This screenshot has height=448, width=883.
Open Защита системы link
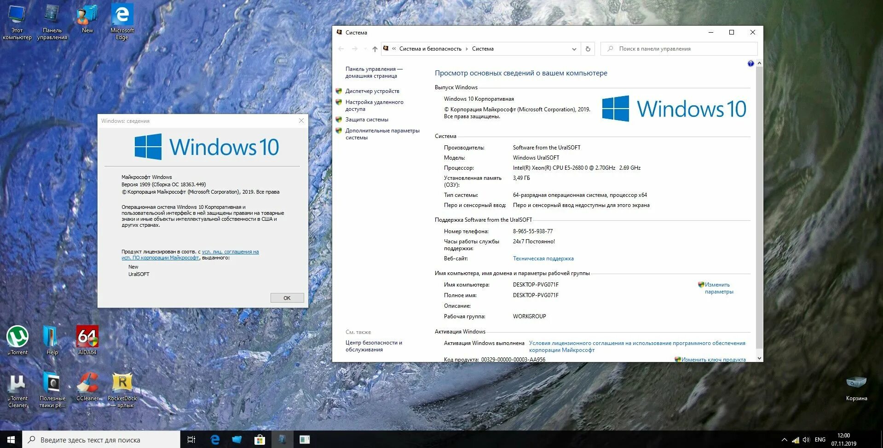tap(367, 120)
